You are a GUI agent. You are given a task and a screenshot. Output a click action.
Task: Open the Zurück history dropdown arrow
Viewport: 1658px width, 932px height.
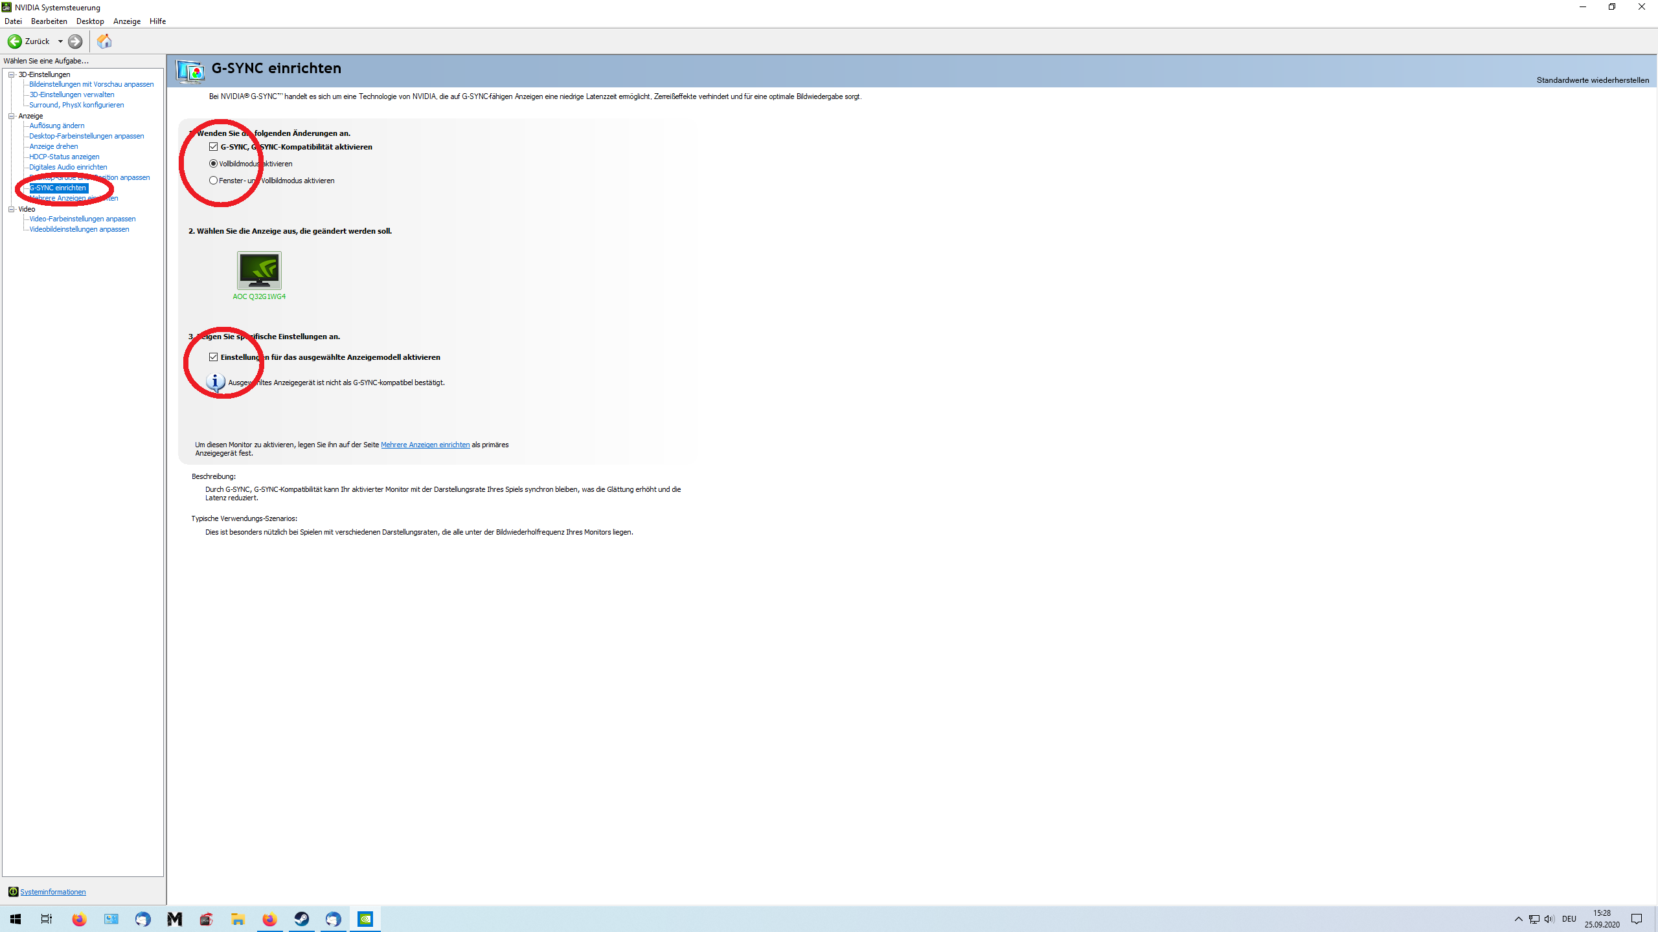pos(60,41)
